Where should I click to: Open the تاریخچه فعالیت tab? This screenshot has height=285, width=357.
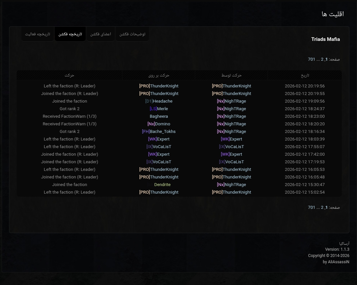[38, 34]
